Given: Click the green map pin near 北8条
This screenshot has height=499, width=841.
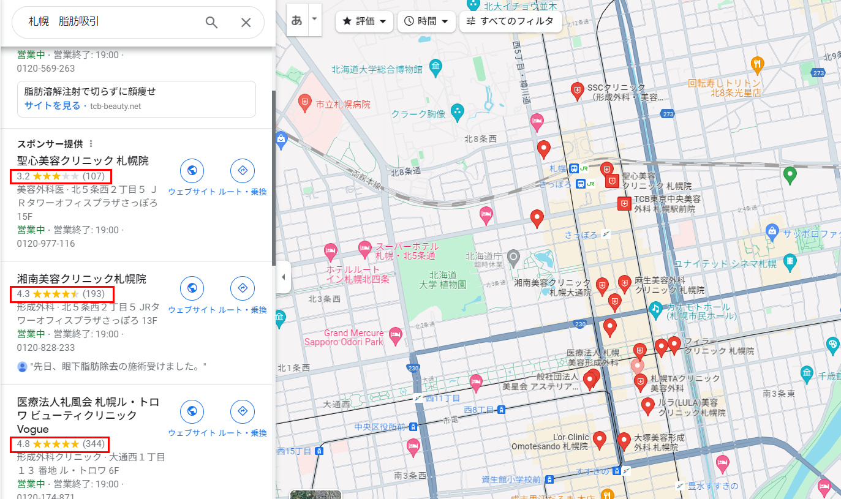Looking at the screenshot, I should point(790,175).
